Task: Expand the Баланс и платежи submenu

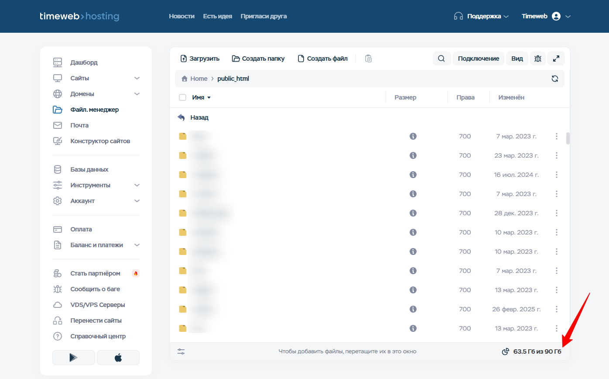Action: pyautogui.click(x=137, y=245)
